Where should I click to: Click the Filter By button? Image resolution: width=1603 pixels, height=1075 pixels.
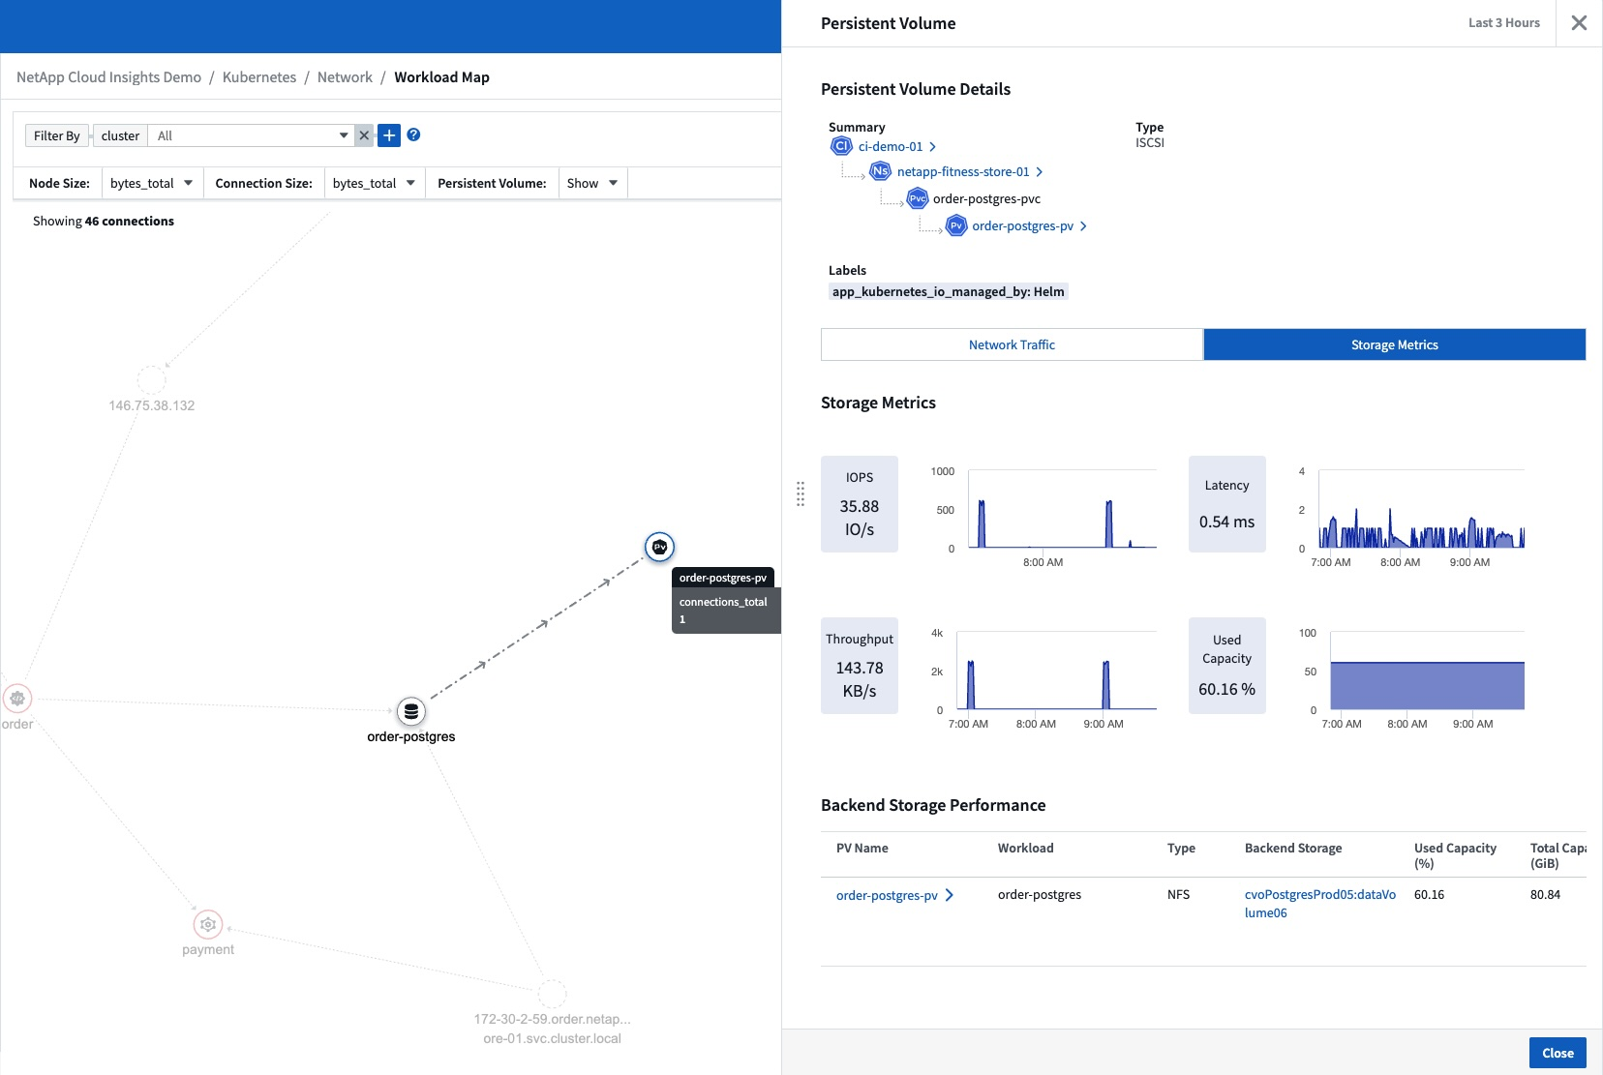(x=57, y=135)
